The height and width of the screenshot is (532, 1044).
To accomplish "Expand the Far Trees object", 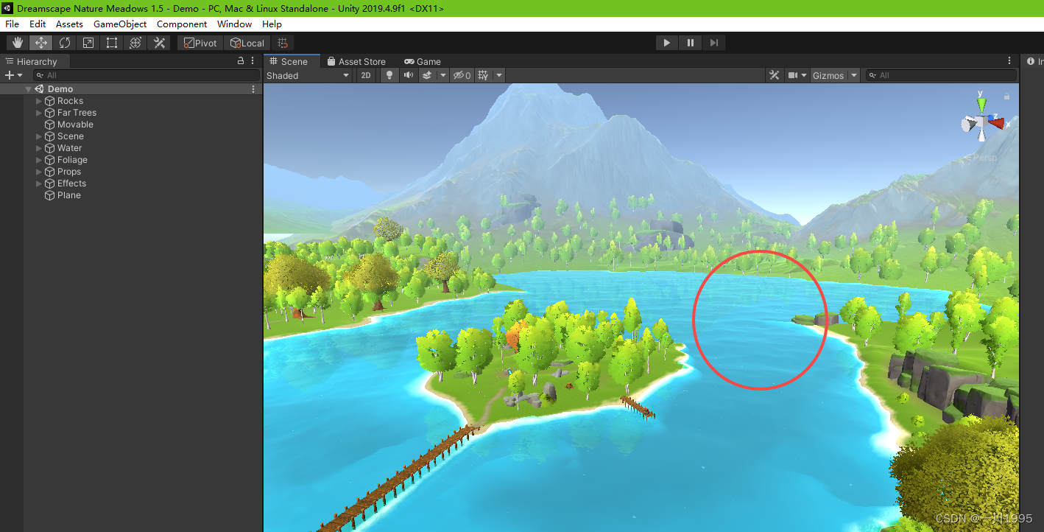I will (x=39, y=113).
